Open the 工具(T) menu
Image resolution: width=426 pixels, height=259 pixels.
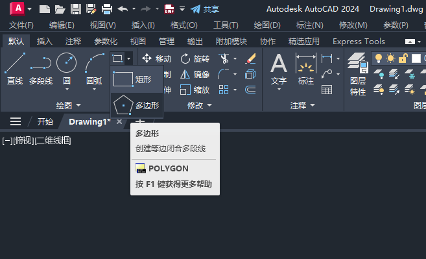point(226,25)
